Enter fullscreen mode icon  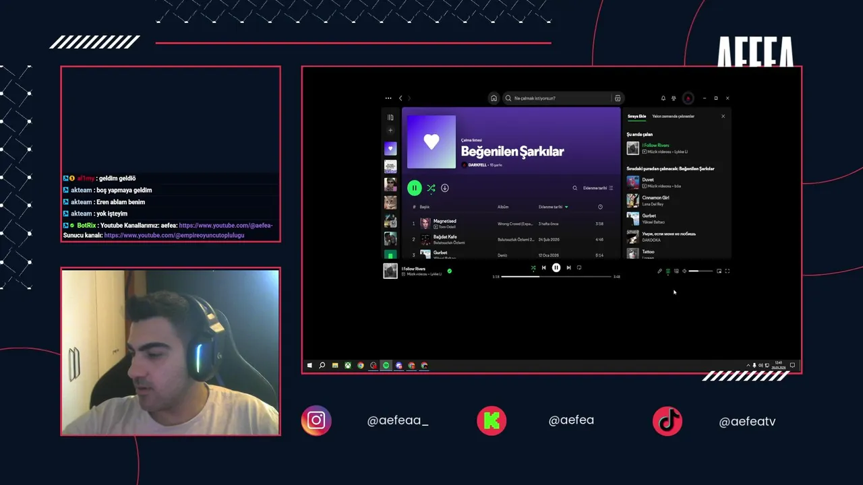727,271
